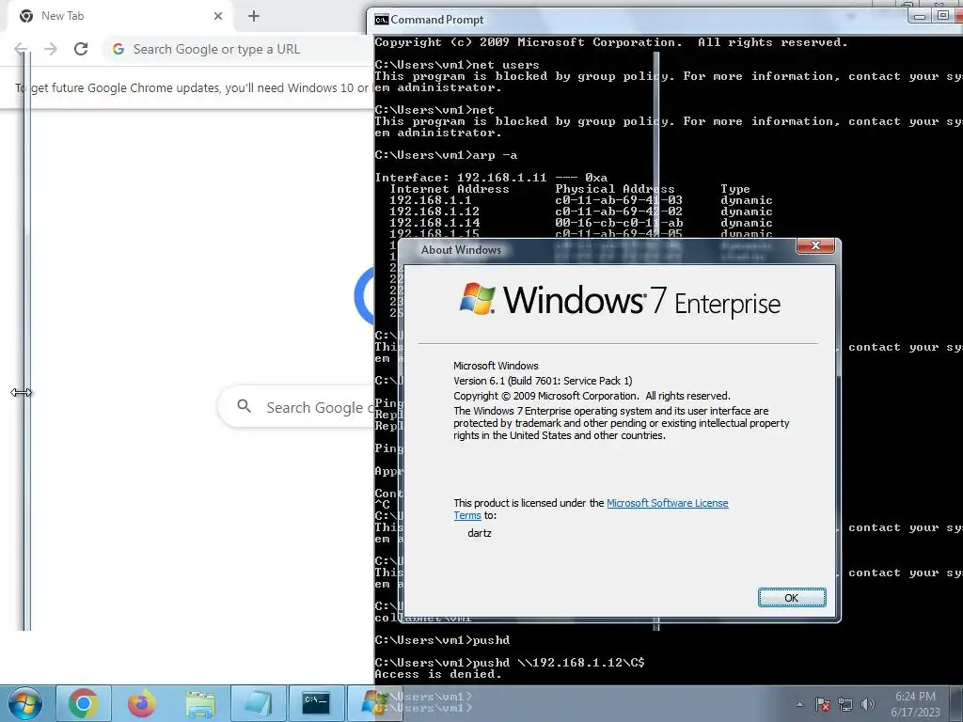This screenshot has width=963, height=722.
Task: Click the notepad-style taskbar icon
Action: click(258, 703)
